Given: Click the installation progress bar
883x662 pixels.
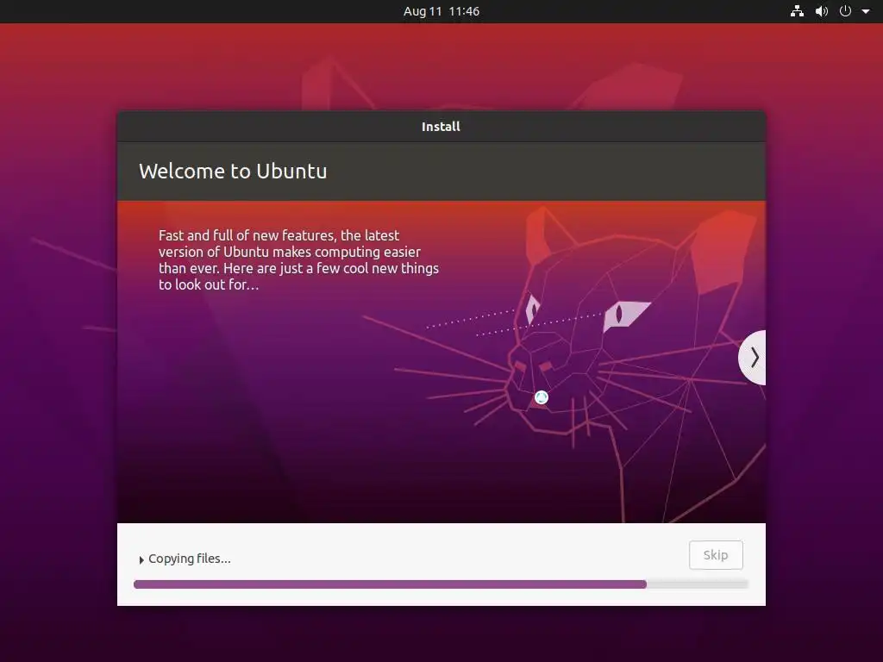Looking at the screenshot, I should pos(441,584).
